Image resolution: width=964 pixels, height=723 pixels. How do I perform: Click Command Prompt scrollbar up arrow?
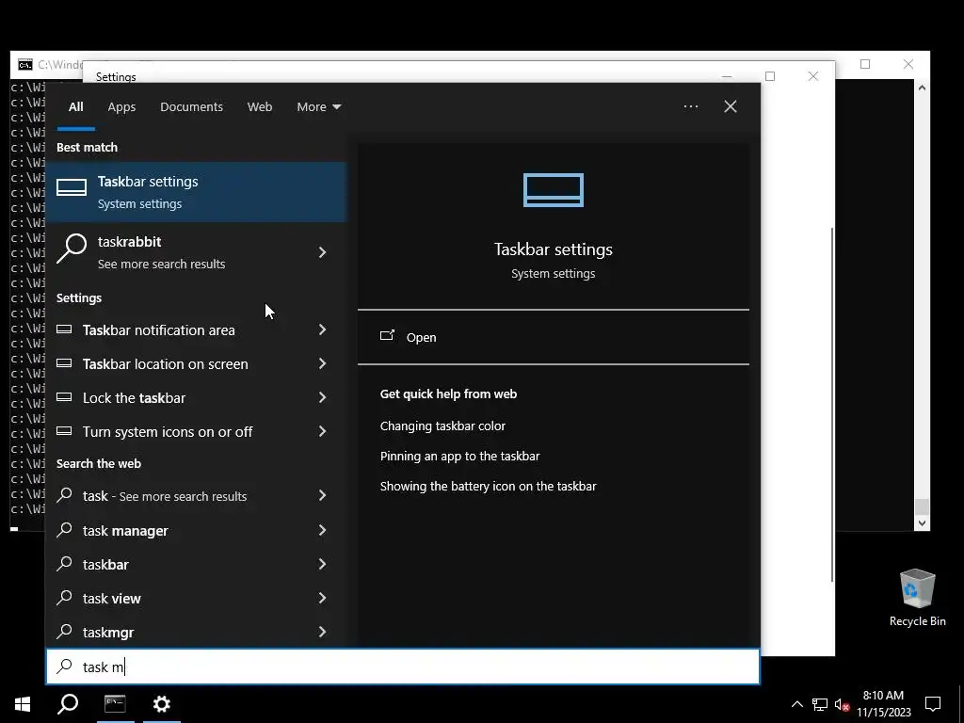(922, 88)
